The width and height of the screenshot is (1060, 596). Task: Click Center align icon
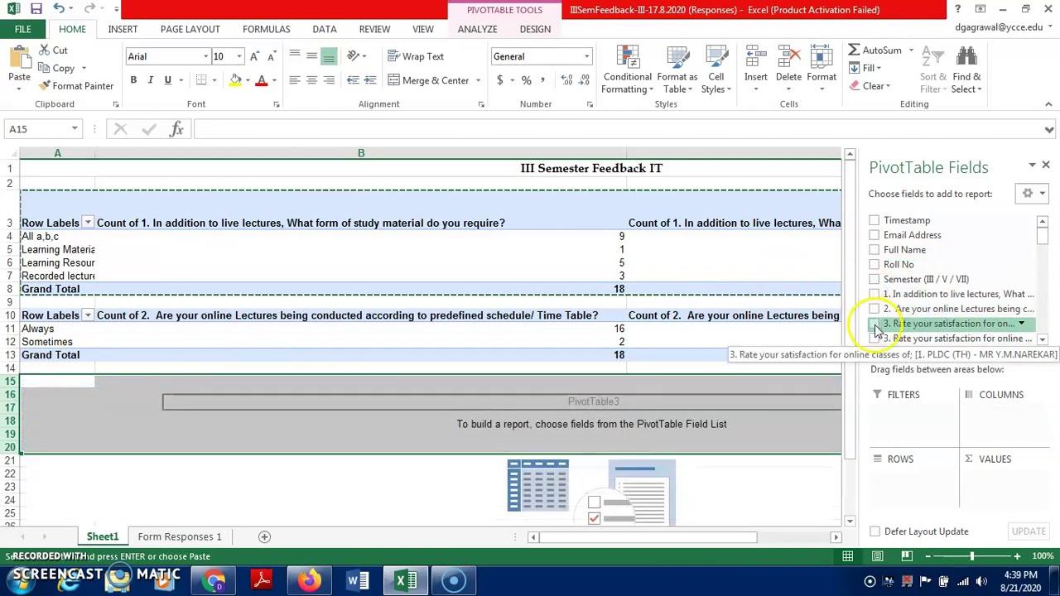312,80
